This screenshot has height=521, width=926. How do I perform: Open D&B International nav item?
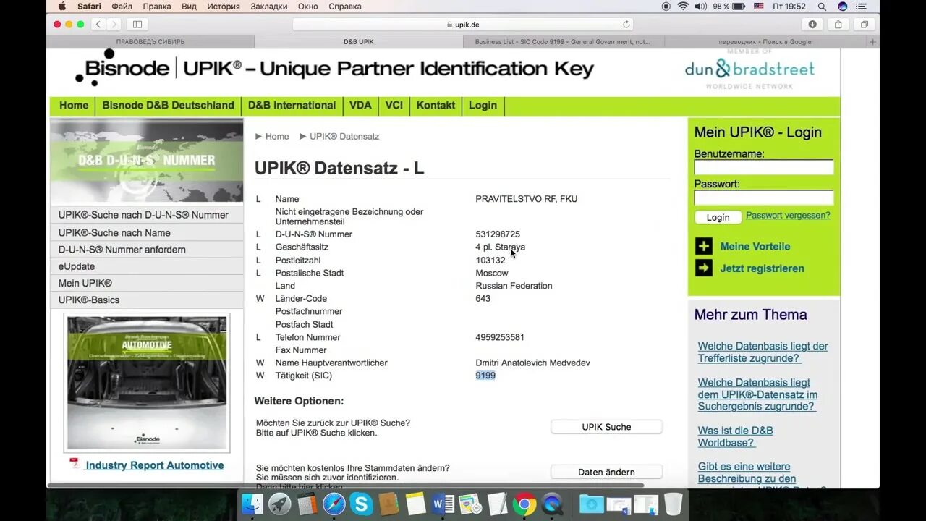click(x=292, y=106)
